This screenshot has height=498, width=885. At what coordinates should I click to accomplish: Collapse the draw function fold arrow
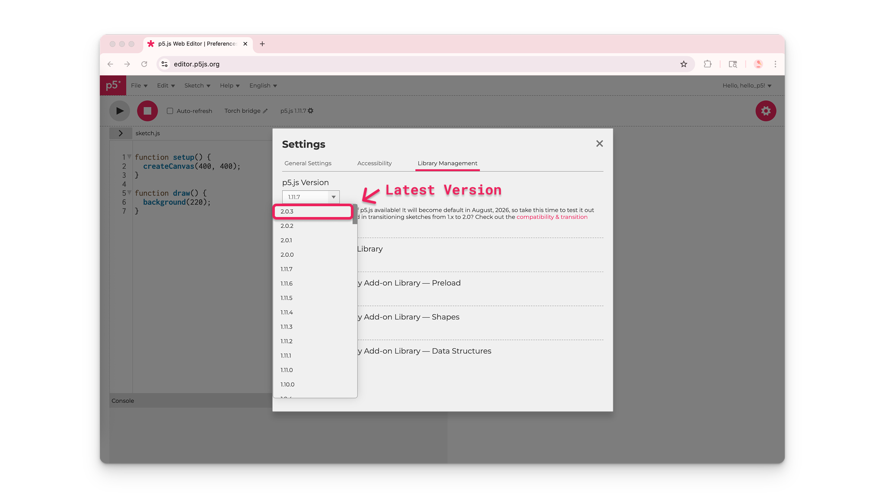[x=129, y=193]
